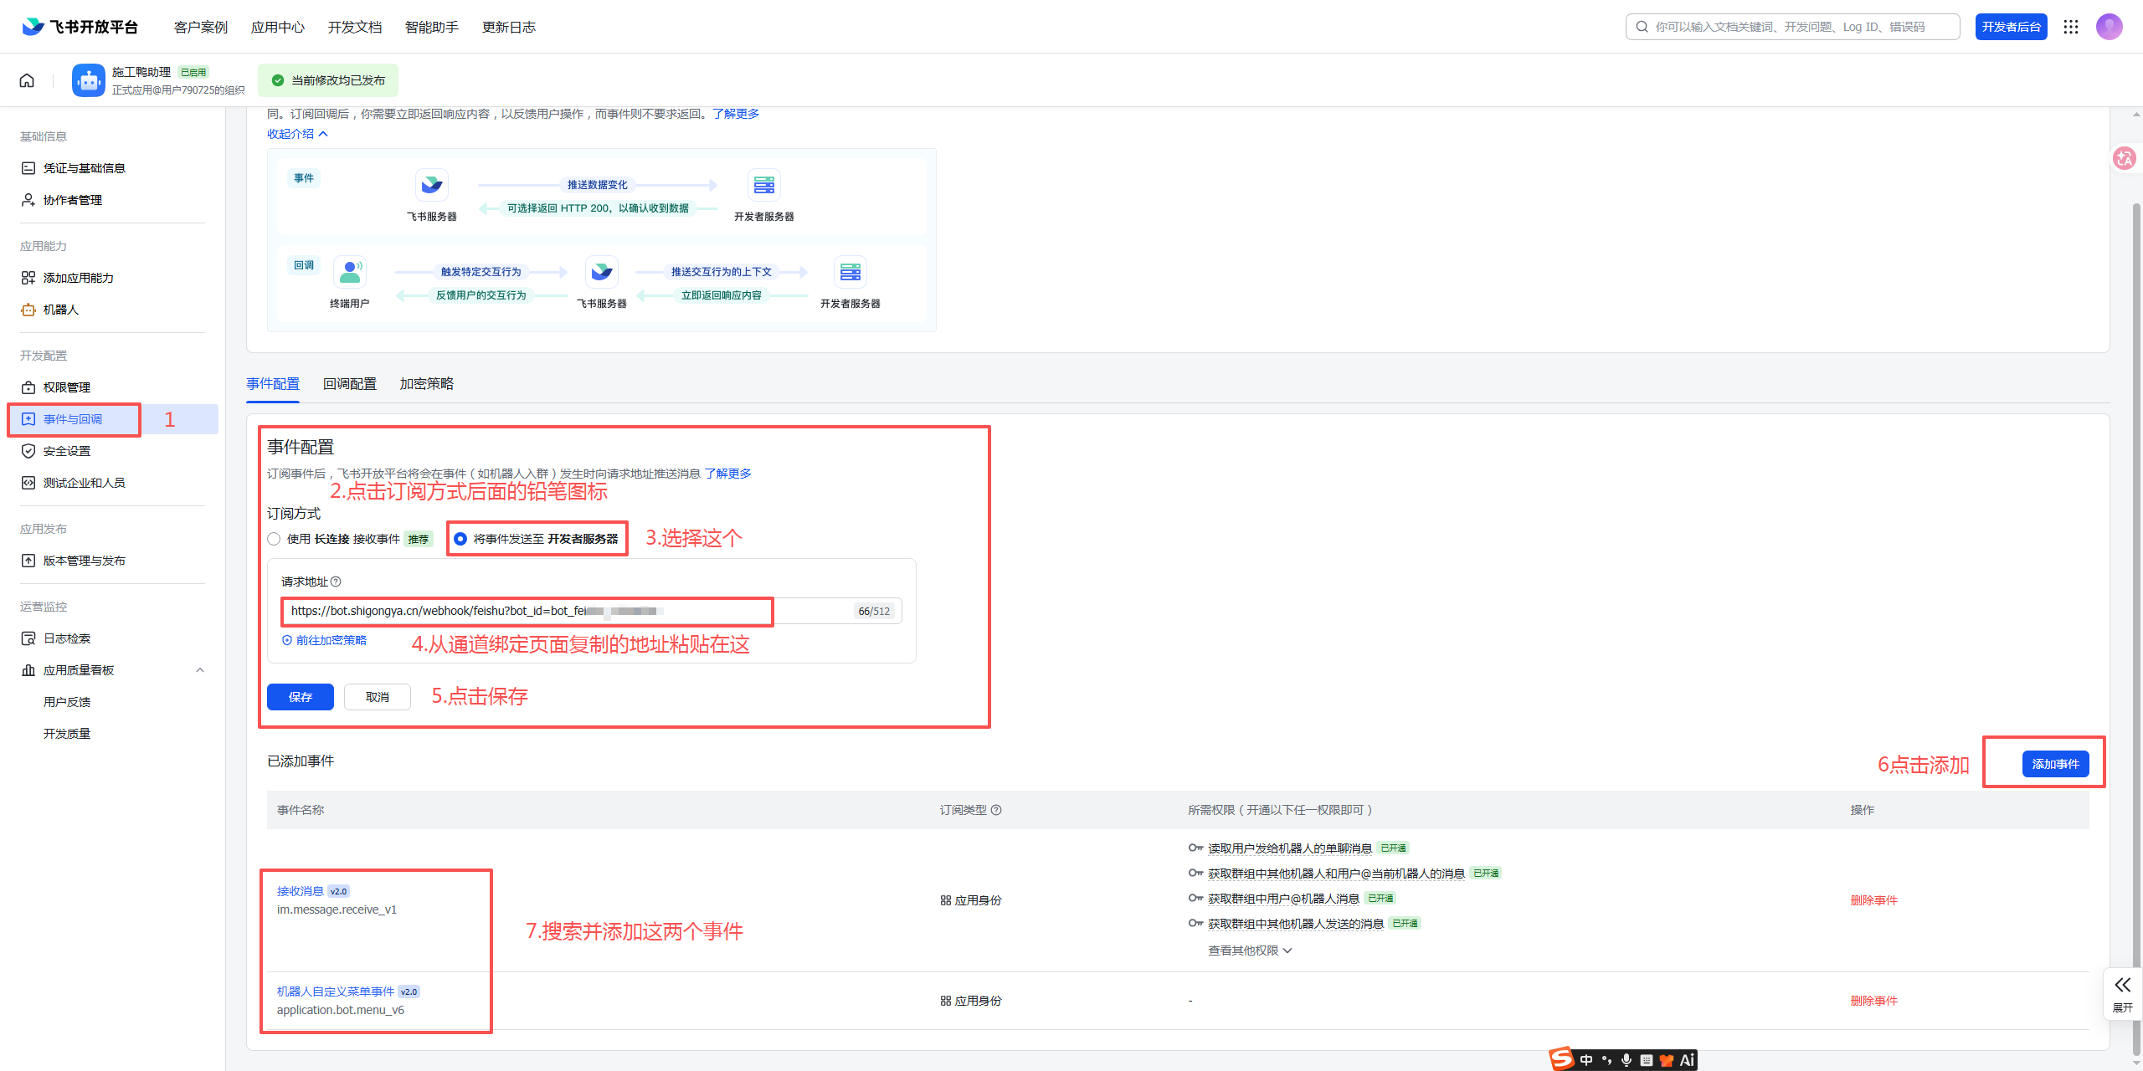Image resolution: width=2143 pixels, height=1071 pixels.
Task: Switch to 加密策略 tab
Action: click(427, 384)
